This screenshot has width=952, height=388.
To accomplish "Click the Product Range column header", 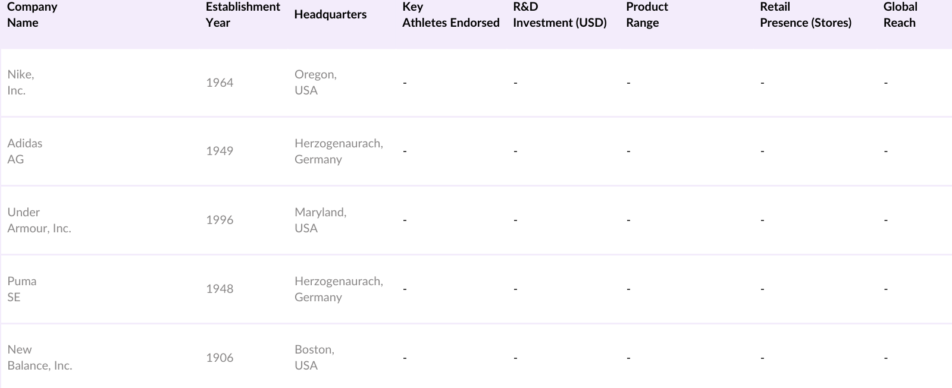I will point(647,15).
